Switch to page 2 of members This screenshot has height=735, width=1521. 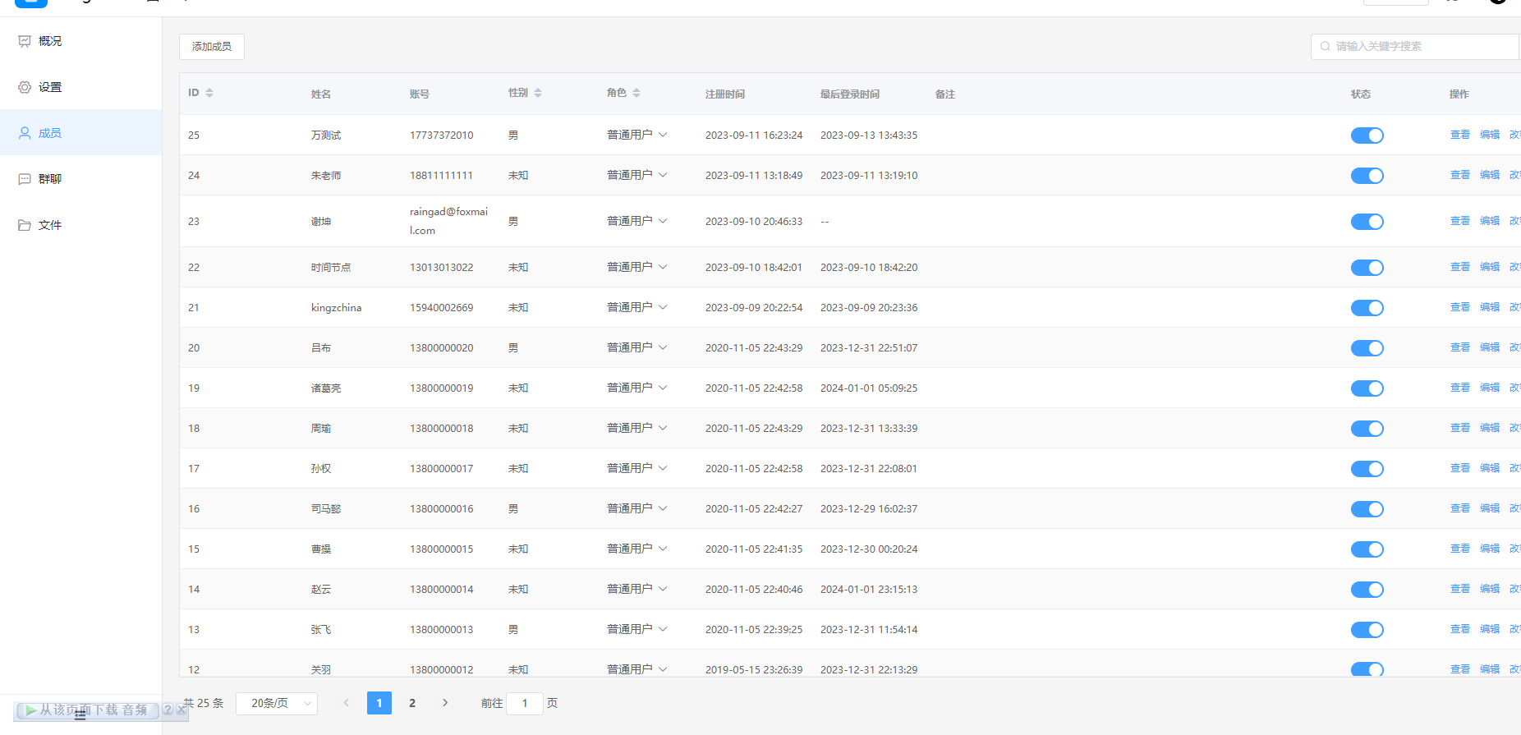coord(412,703)
